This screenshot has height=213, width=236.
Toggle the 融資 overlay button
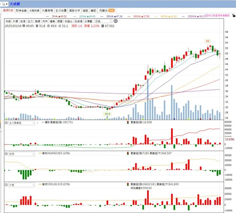[x=38, y=21]
